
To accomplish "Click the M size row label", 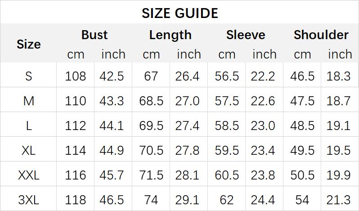I will pos(29,101).
